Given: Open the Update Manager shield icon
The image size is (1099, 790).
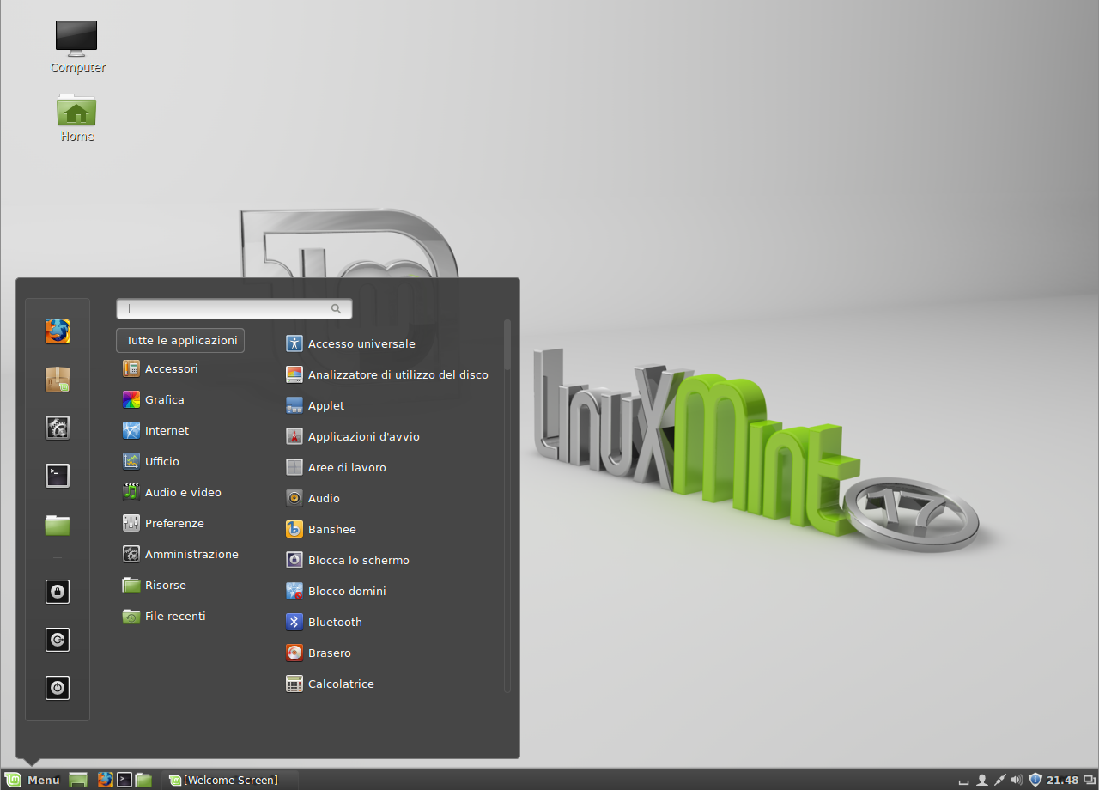Looking at the screenshot, I should [x=1035, y=780].
